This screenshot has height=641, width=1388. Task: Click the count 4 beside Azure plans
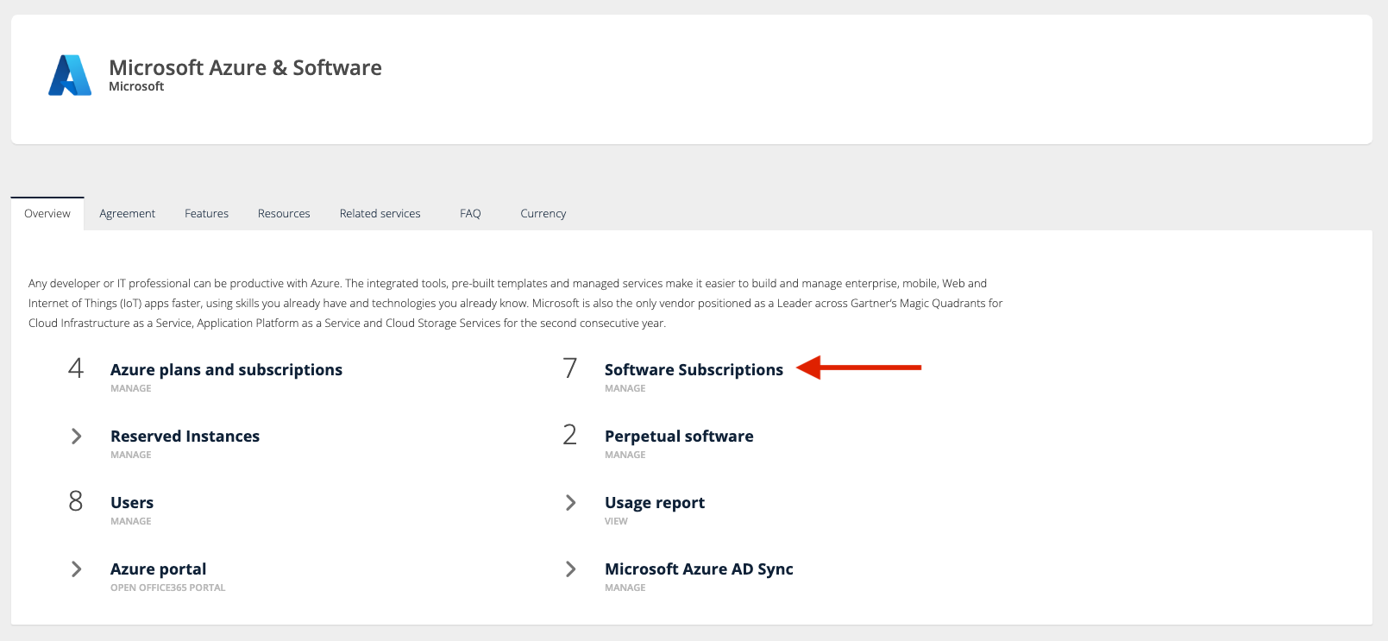tap(76, 368)
